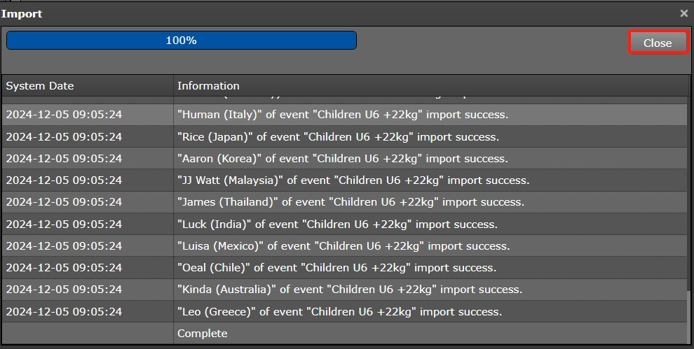Click the Complete status row
This screenshot has height=349, width=694.
203,334
